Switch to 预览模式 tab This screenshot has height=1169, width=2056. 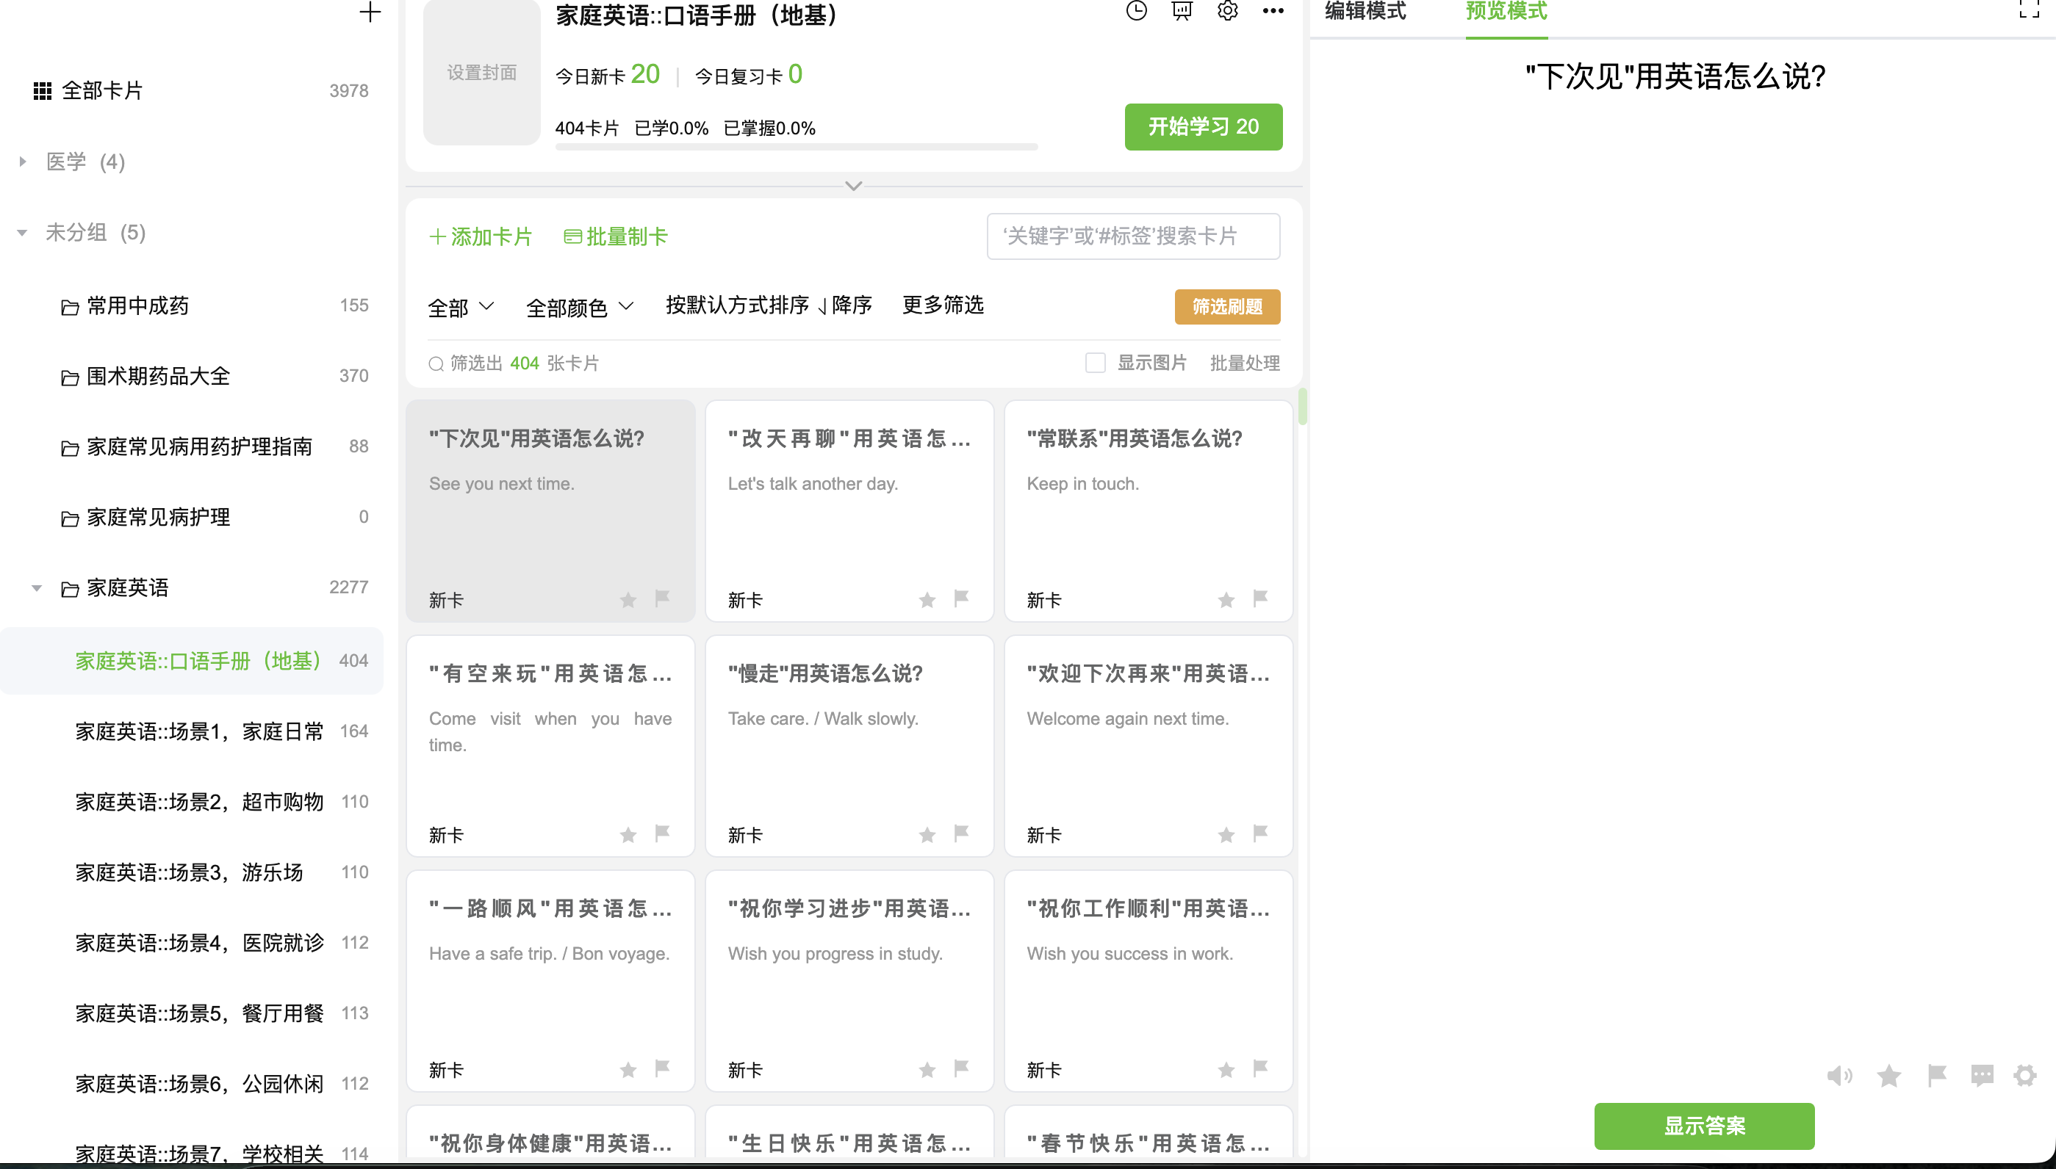tap(1506, 11)
